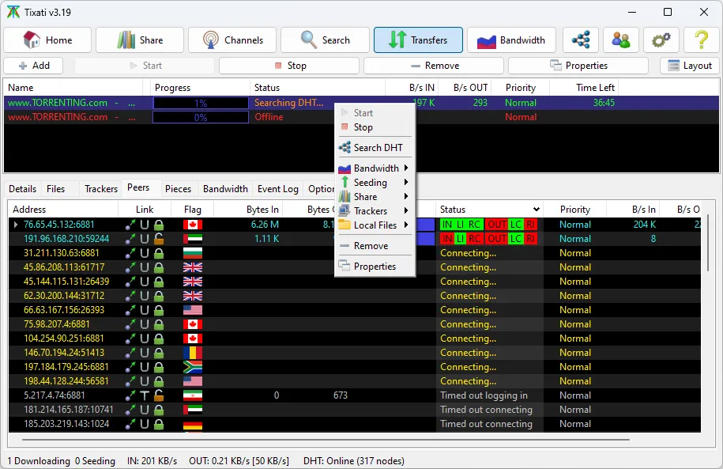Open the Search section
723x469 pixels.
point(325,40)
